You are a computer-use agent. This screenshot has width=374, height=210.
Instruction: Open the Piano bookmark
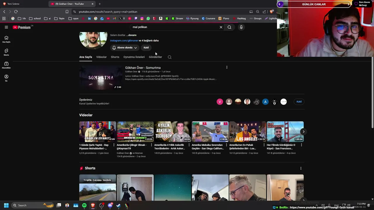(224, 18)
